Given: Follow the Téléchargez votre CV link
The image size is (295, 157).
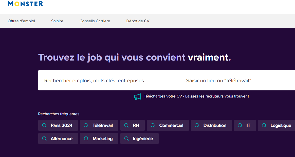Looking at the screenshot, I should [163, 96].
